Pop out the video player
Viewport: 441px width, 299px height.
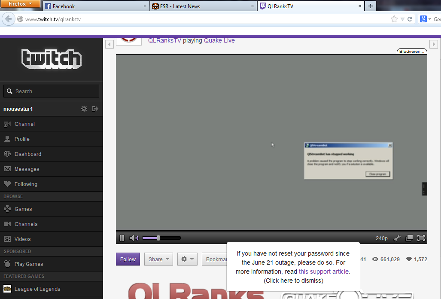pyautogui.click(x=409, y=238)
